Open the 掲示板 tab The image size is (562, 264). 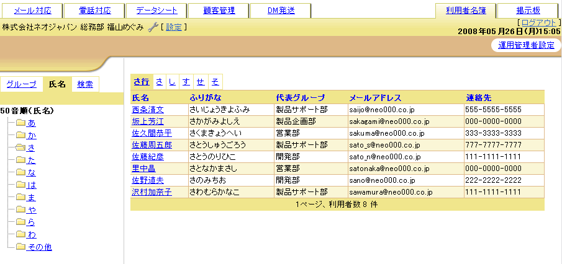528,11
